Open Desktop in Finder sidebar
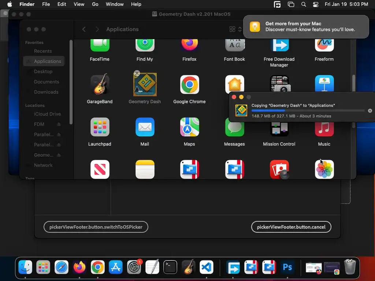The height and width of the screenshot is (281, 375). (x=43, y=71)
